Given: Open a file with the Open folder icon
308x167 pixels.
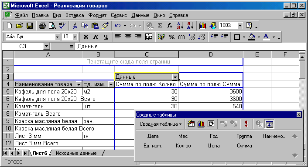Looking at the screenshot, I should coord(20,26).
